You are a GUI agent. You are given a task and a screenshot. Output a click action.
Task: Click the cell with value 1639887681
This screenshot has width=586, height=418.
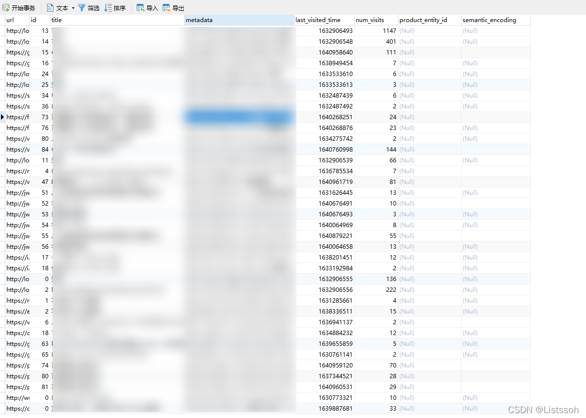click(x=324, y=409)
